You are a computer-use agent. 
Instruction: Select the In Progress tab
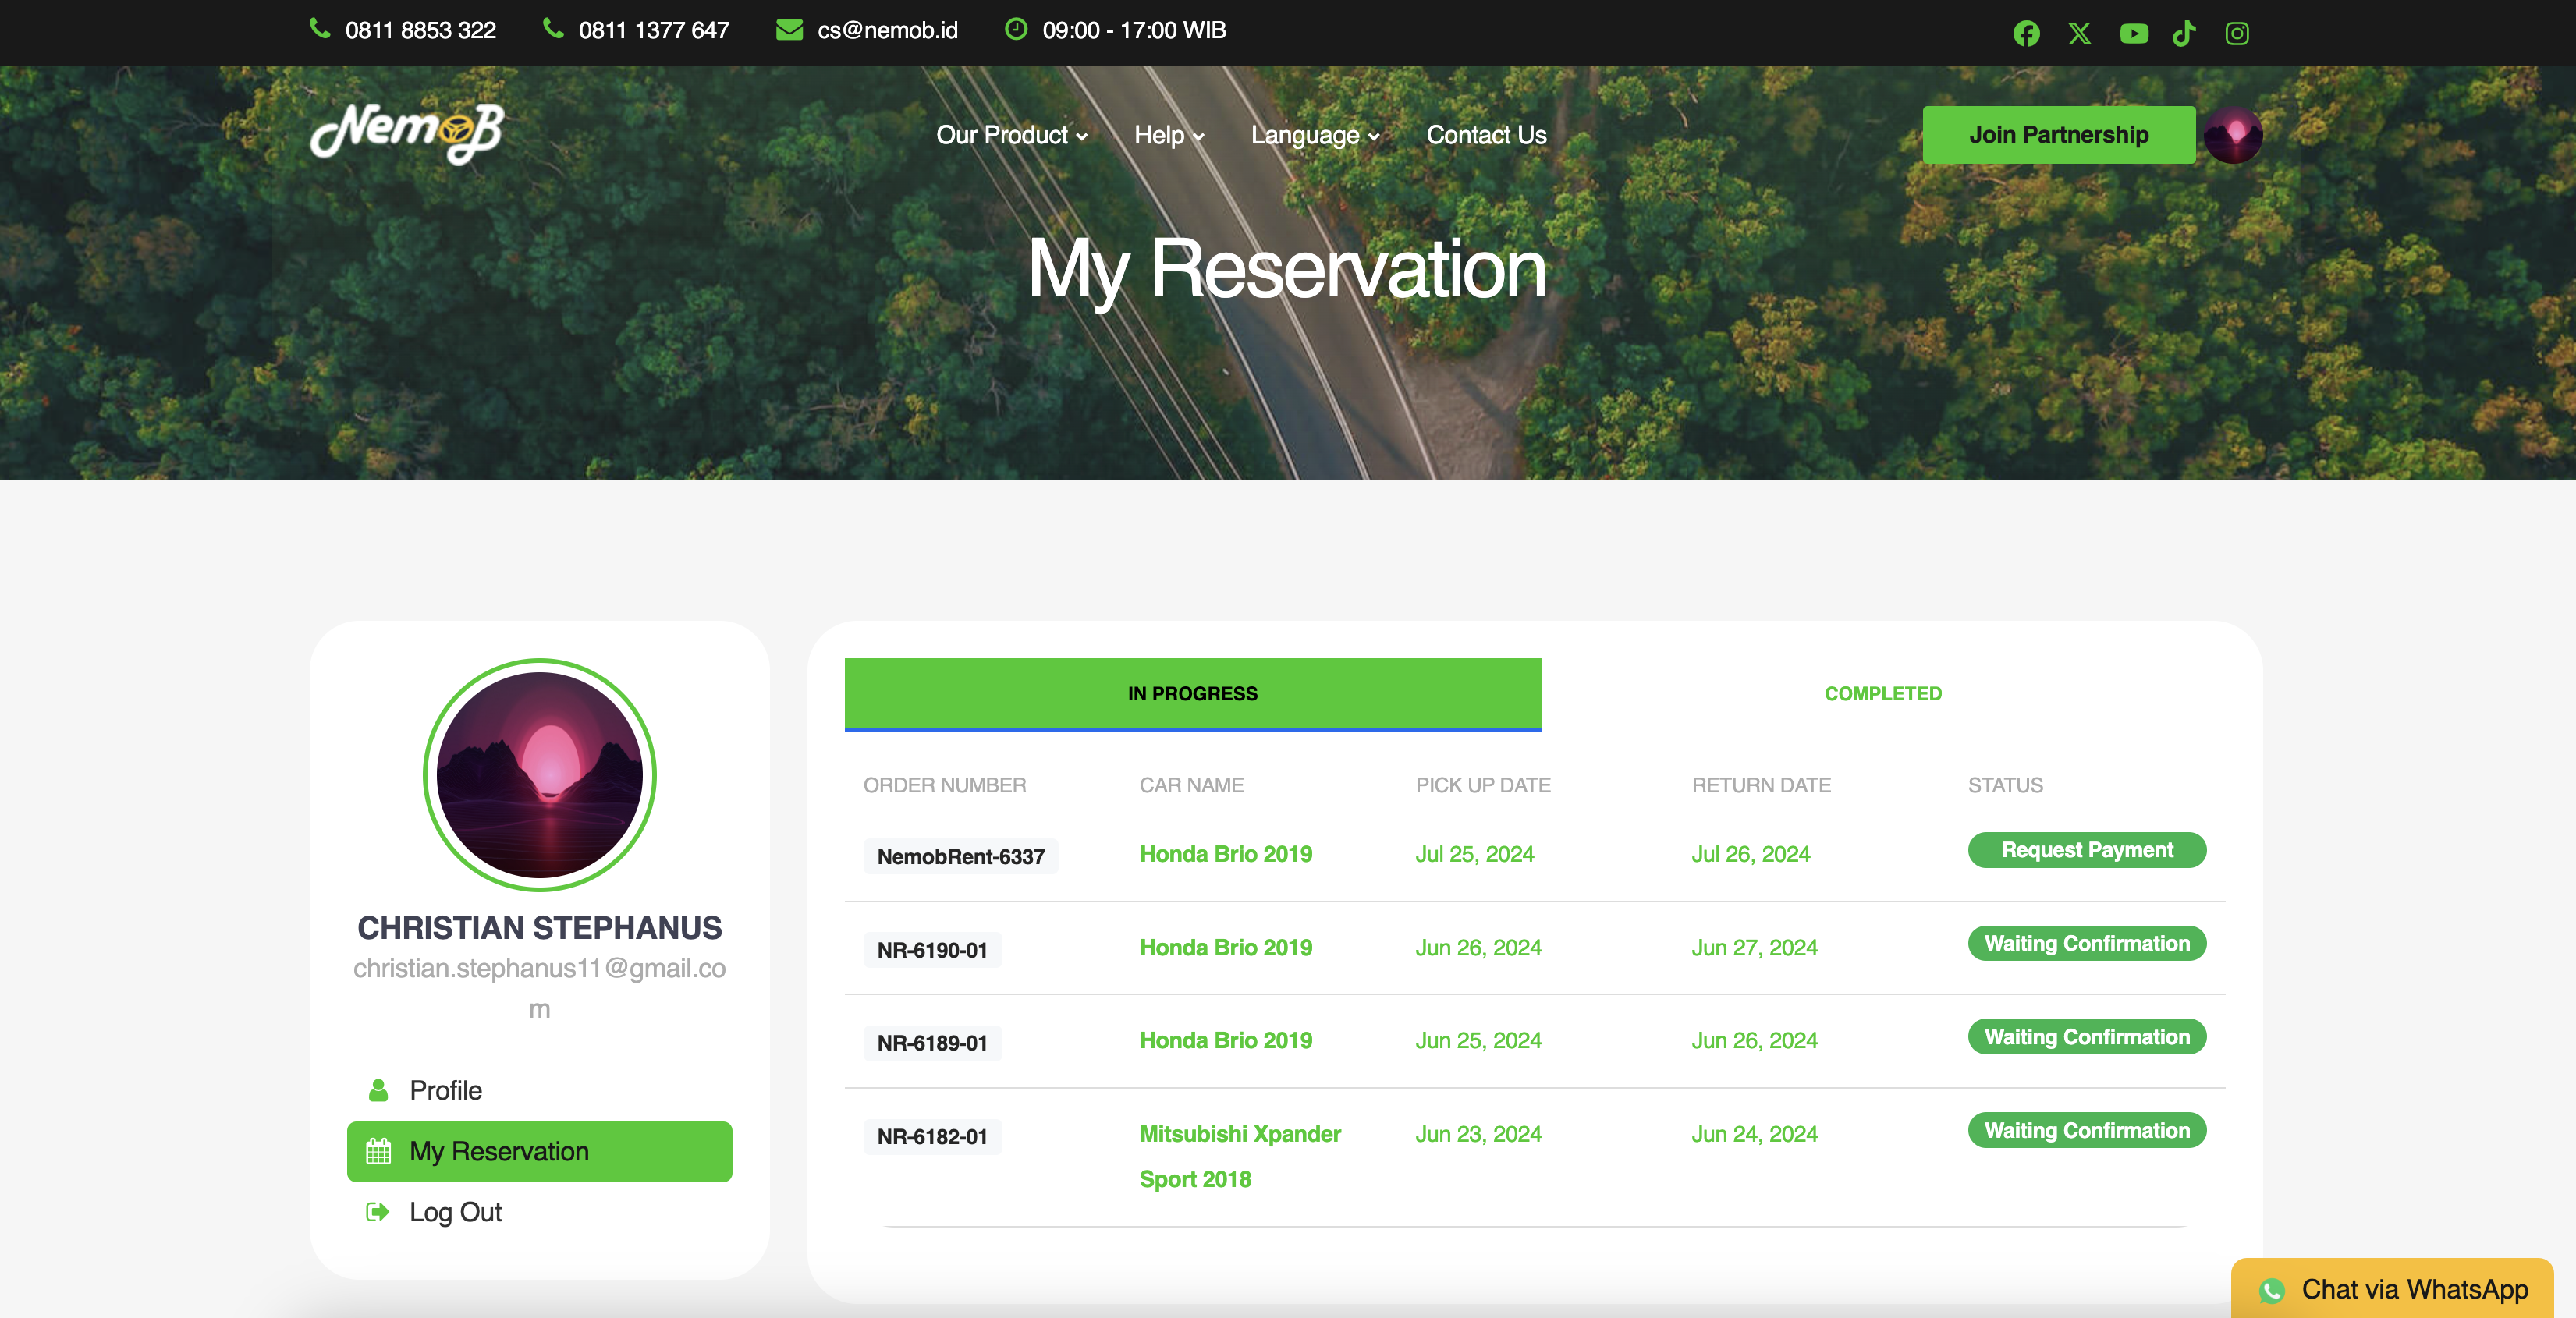point(1192,693)
